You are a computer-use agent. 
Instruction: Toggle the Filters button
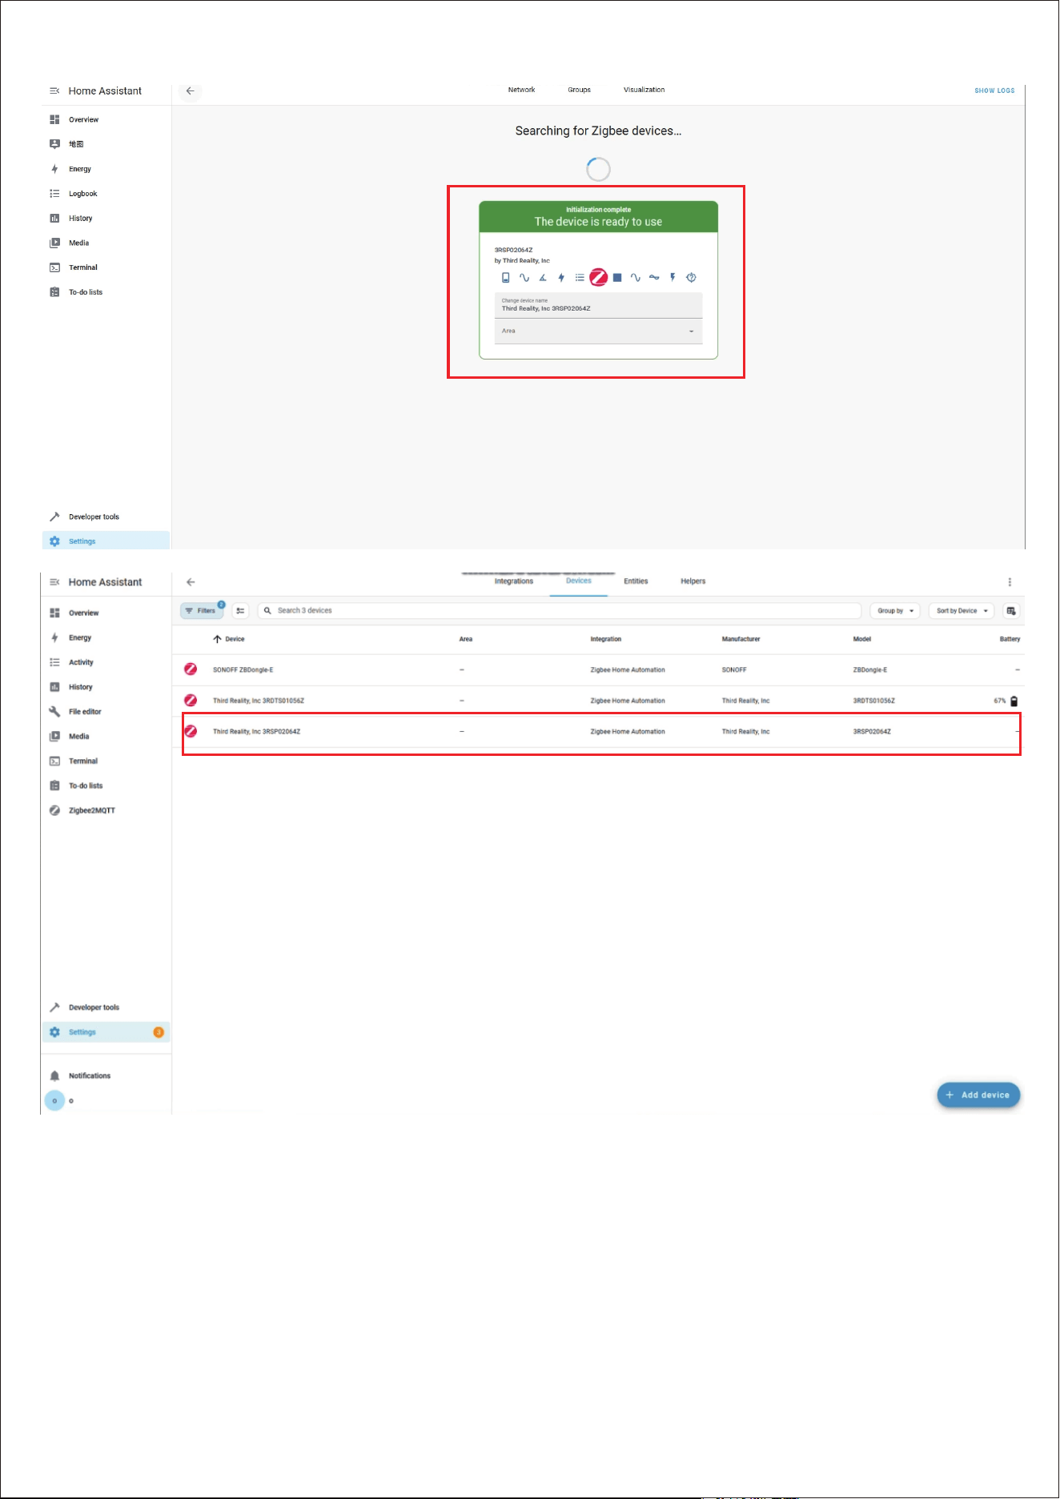coord(202,611)
